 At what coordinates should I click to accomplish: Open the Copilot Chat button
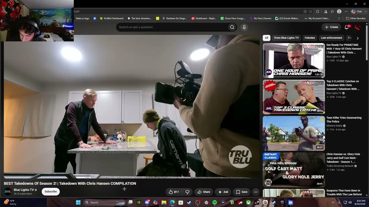coord(357,11)
